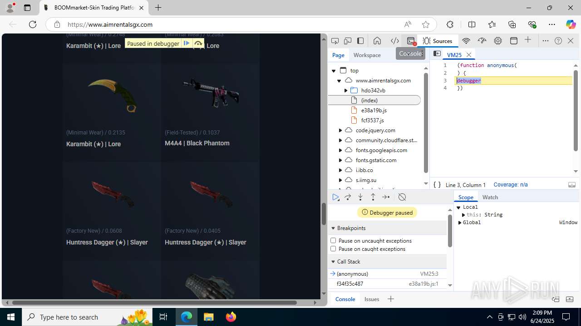The height and width of the screenshot is (326, 581).
Task: Open Split screen icon
Action: click(472, 24)
